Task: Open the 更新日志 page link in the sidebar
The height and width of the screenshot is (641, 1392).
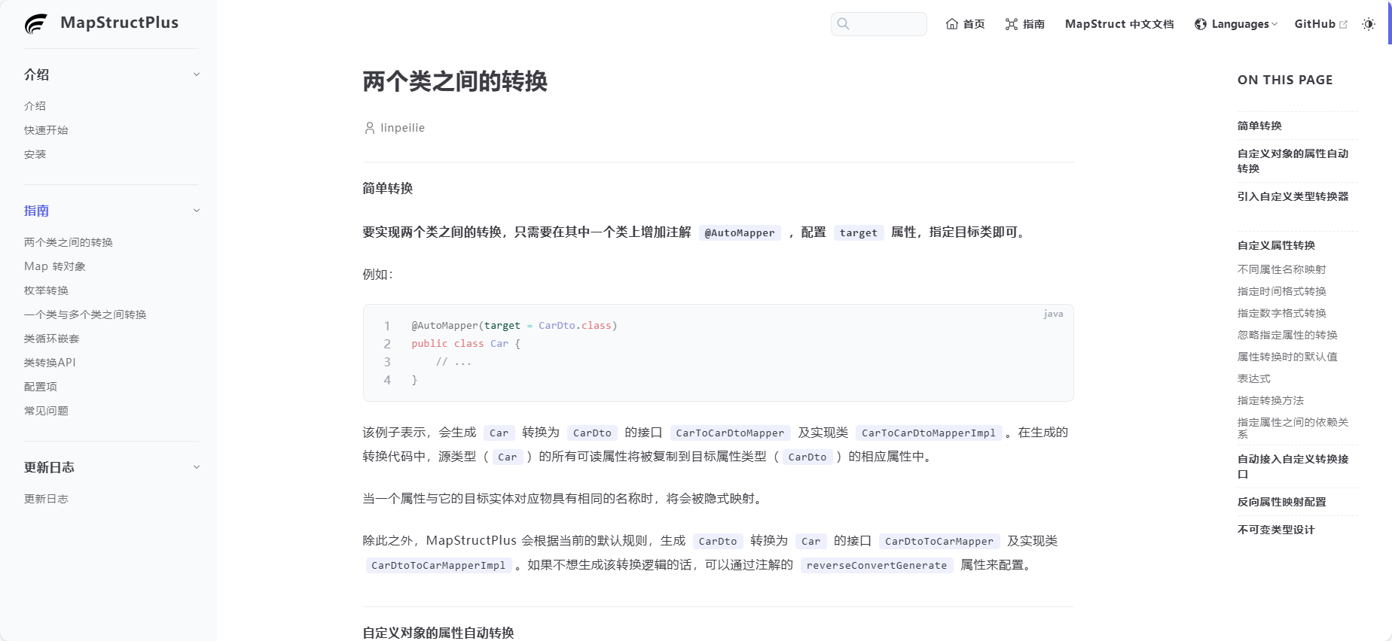Action: pyautogui.click(x=46, y=499)
